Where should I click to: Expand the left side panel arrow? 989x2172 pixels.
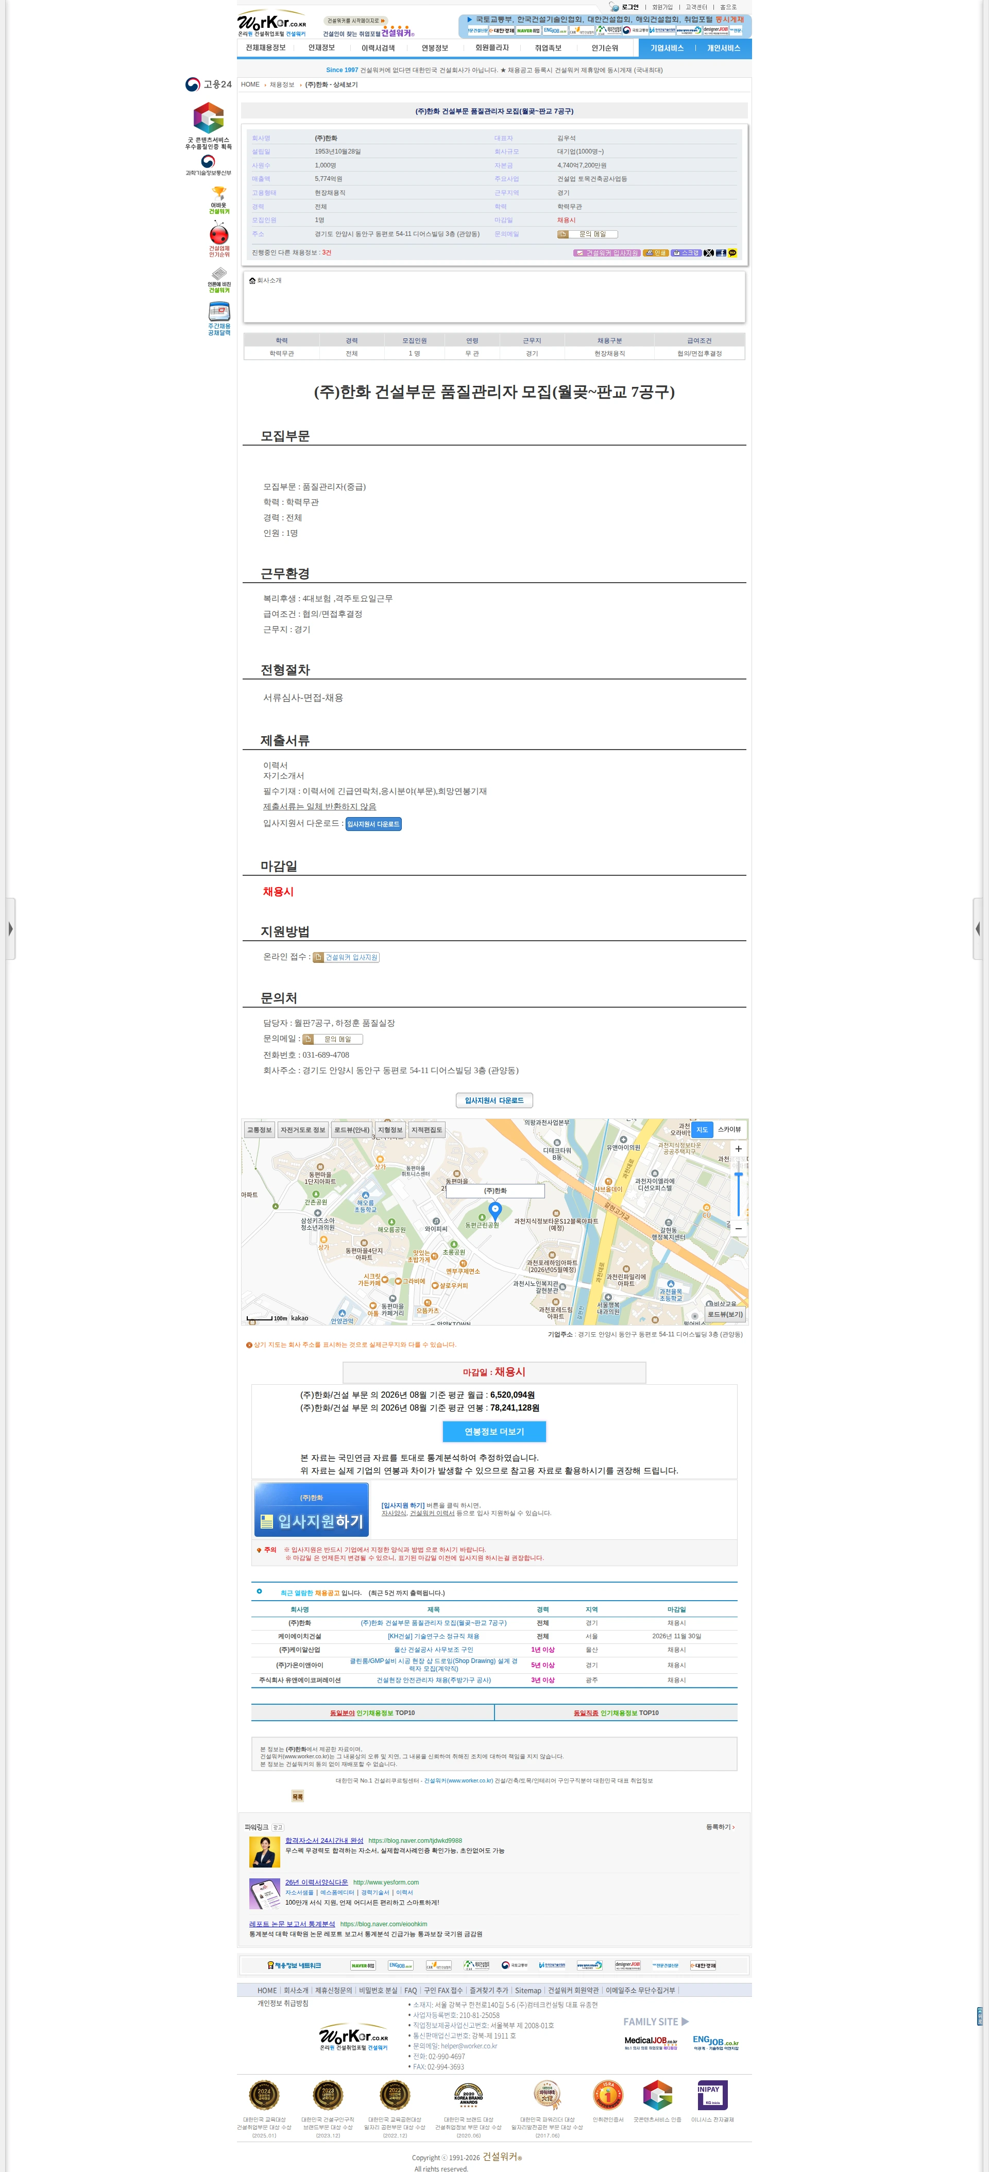10,928
